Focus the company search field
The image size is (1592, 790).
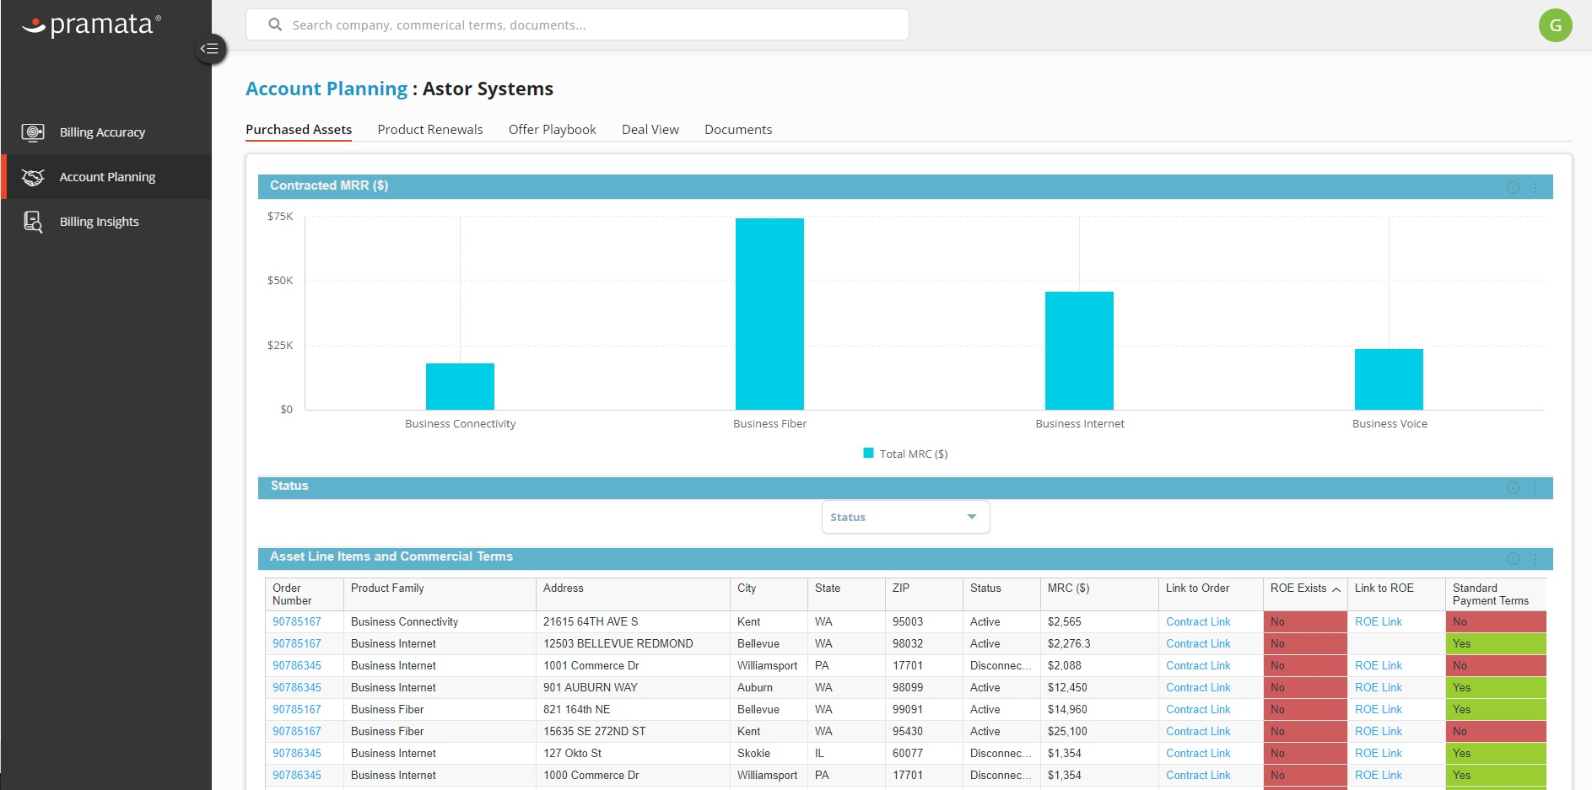[577, 24]
